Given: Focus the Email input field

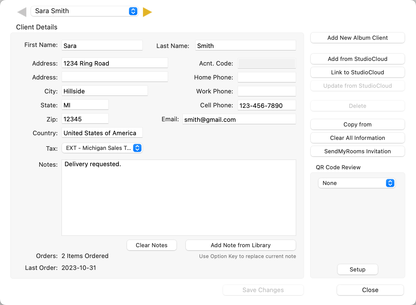Looking at the screenshot, I should (239, 119).
